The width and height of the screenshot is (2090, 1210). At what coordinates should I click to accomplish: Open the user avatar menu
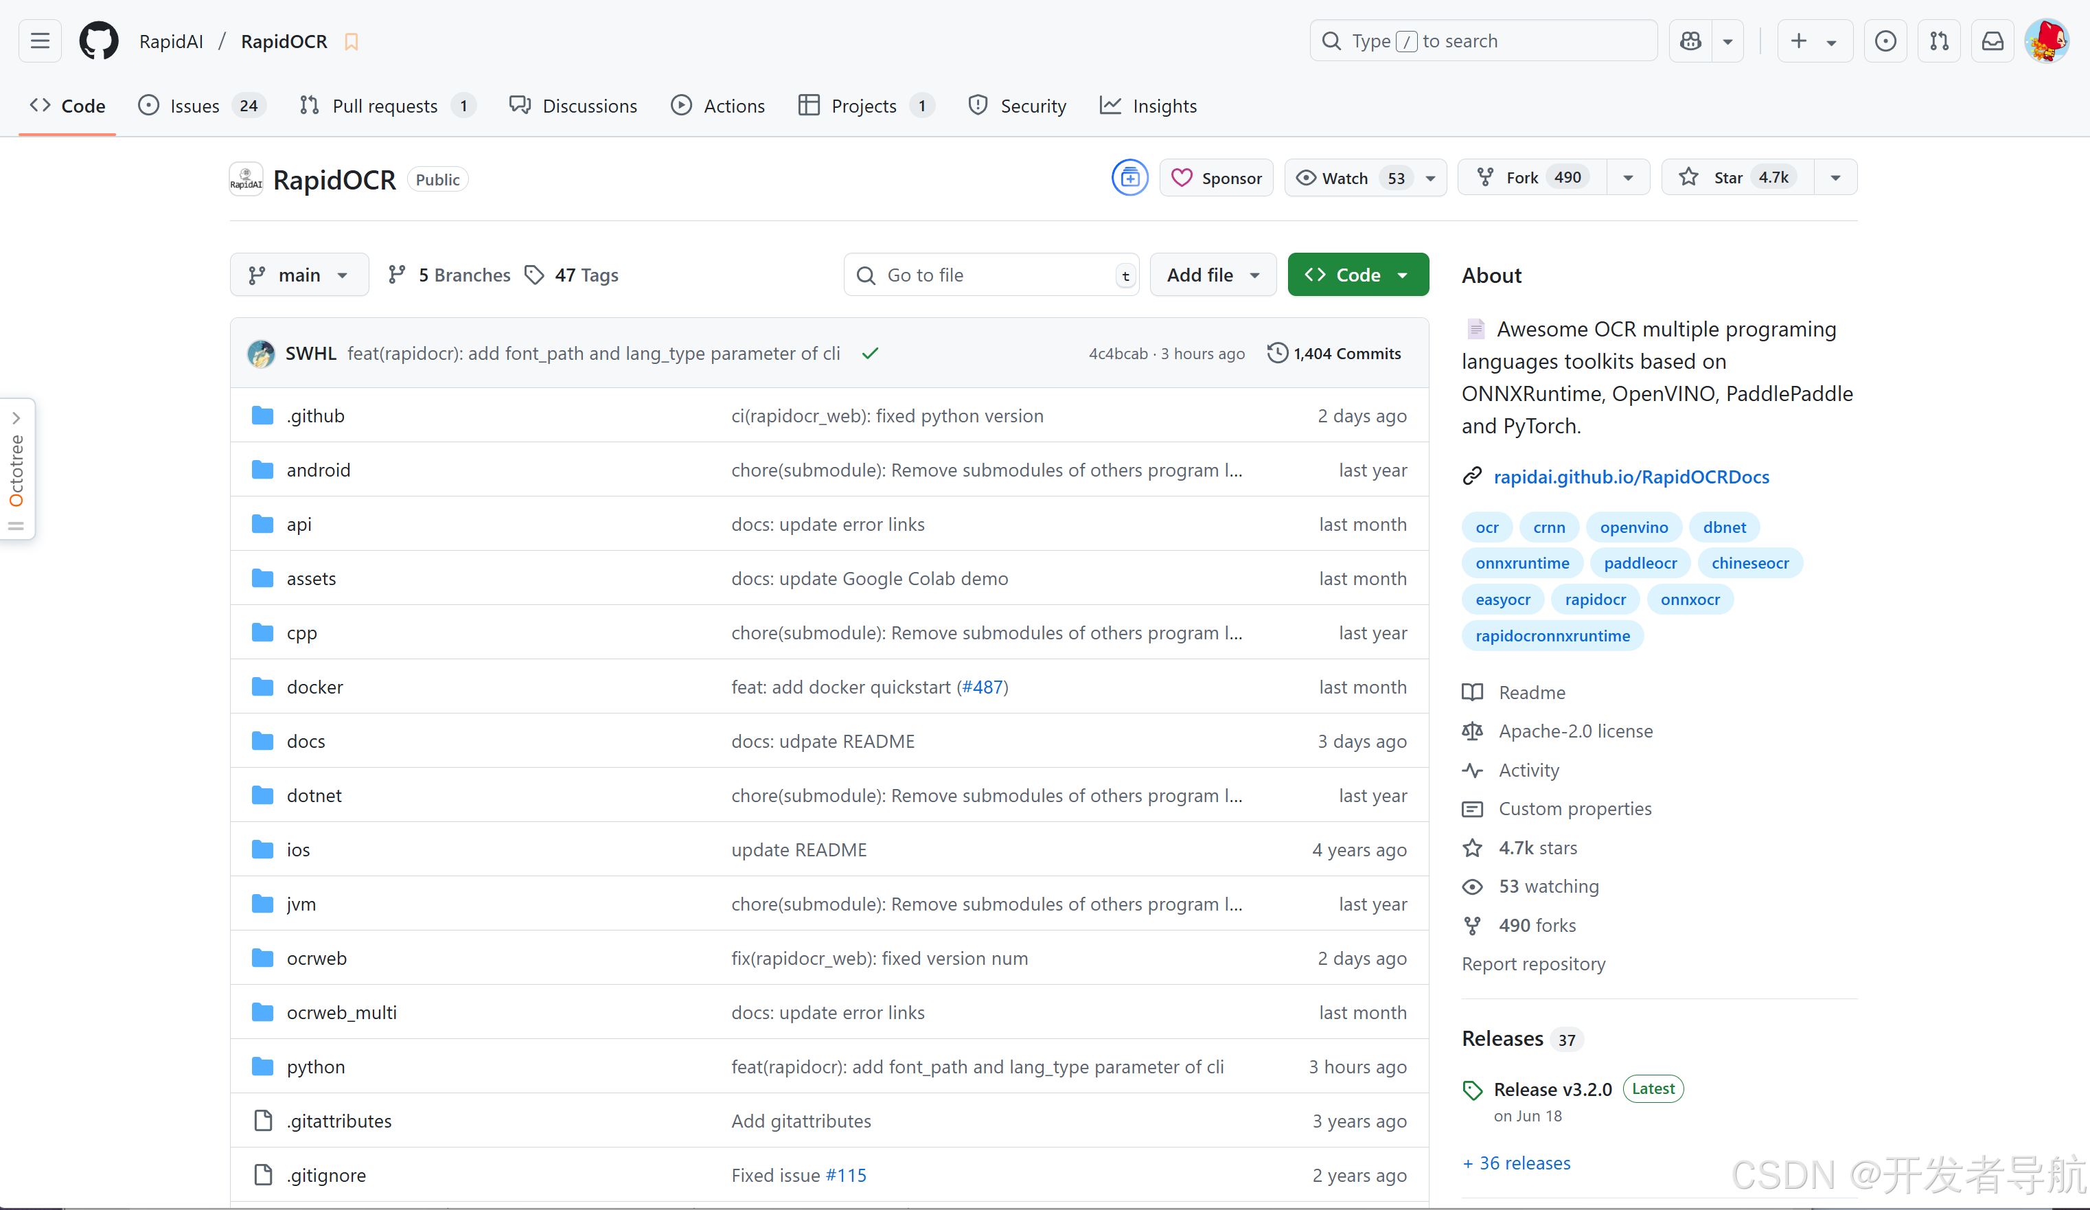(x=2047, y=41)
